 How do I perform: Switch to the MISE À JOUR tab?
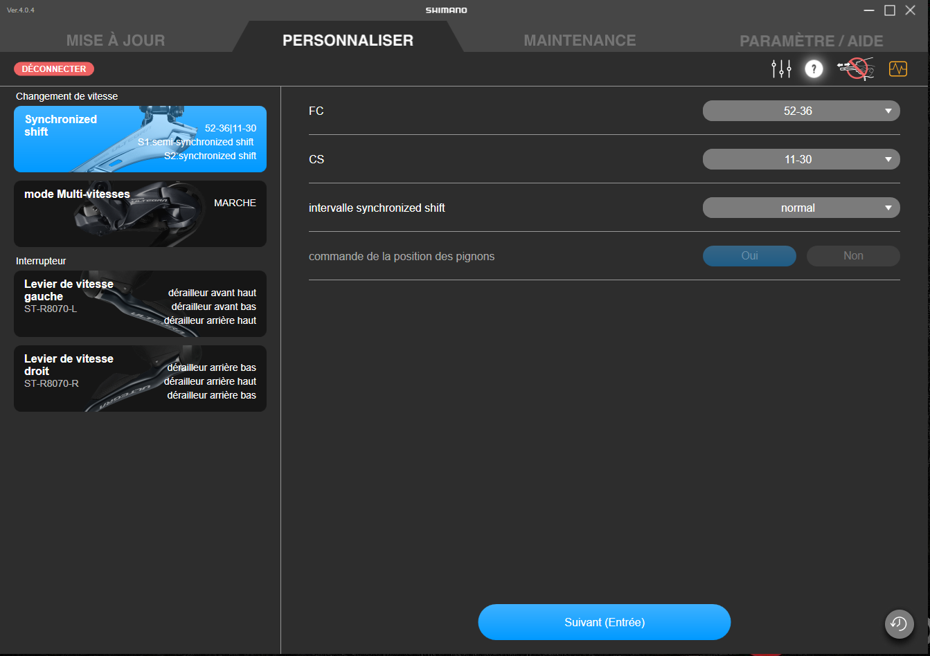(x=116, y=40)
